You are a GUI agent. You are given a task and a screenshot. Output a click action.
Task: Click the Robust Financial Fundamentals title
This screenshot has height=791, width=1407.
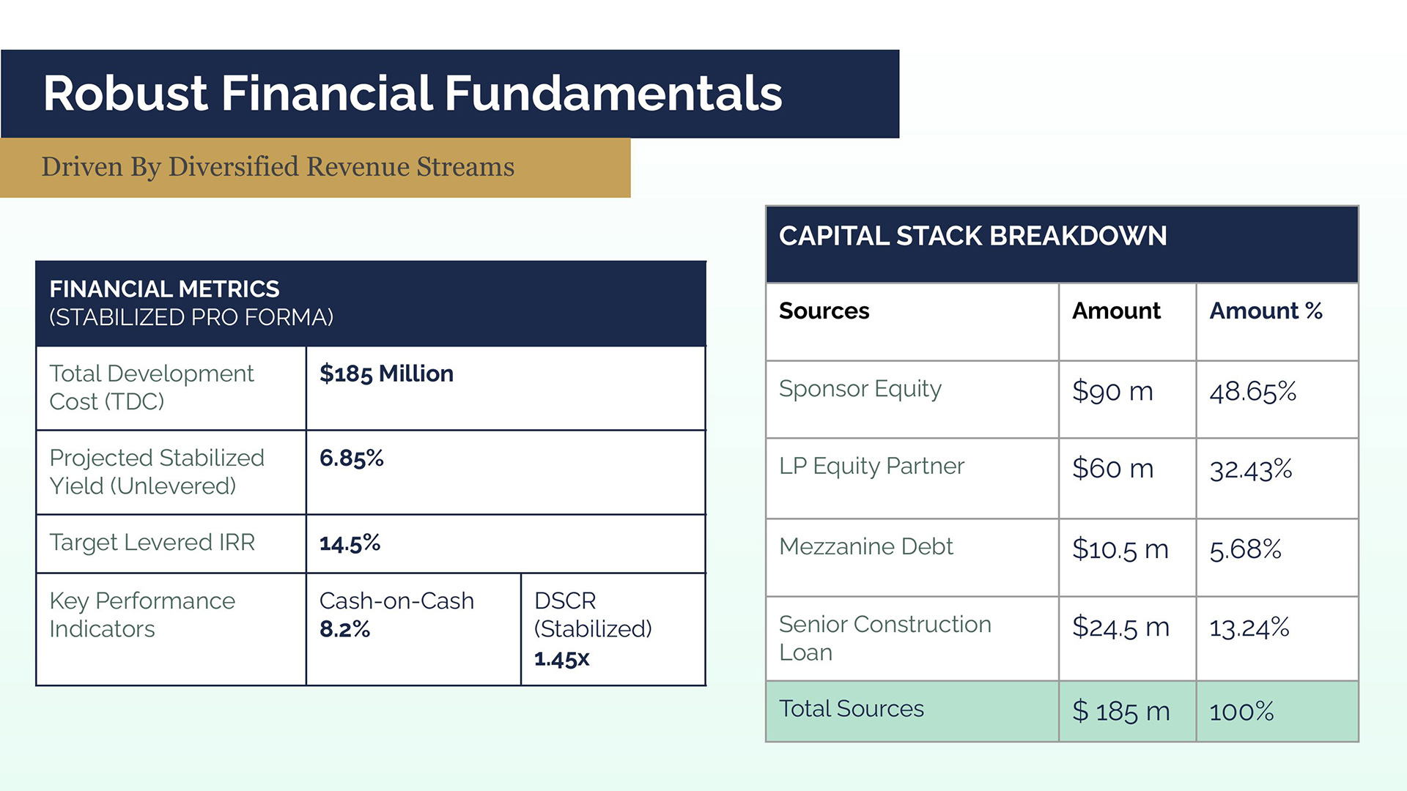413,93
